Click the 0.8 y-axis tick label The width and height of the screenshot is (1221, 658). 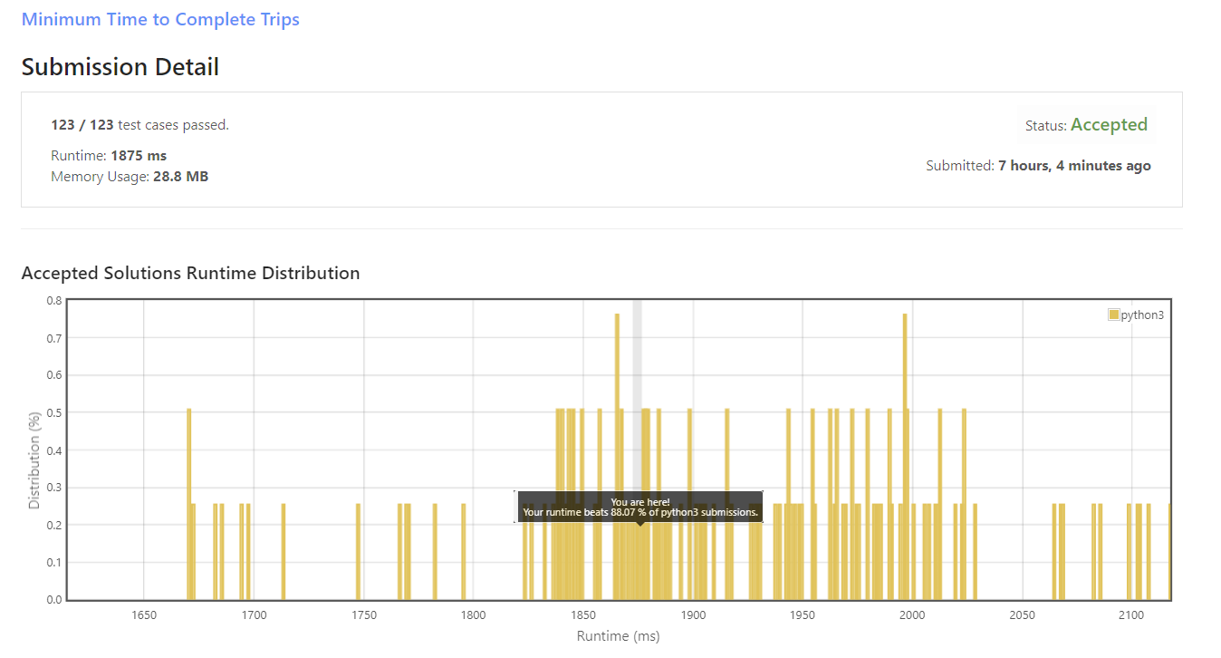click(53, 300)
